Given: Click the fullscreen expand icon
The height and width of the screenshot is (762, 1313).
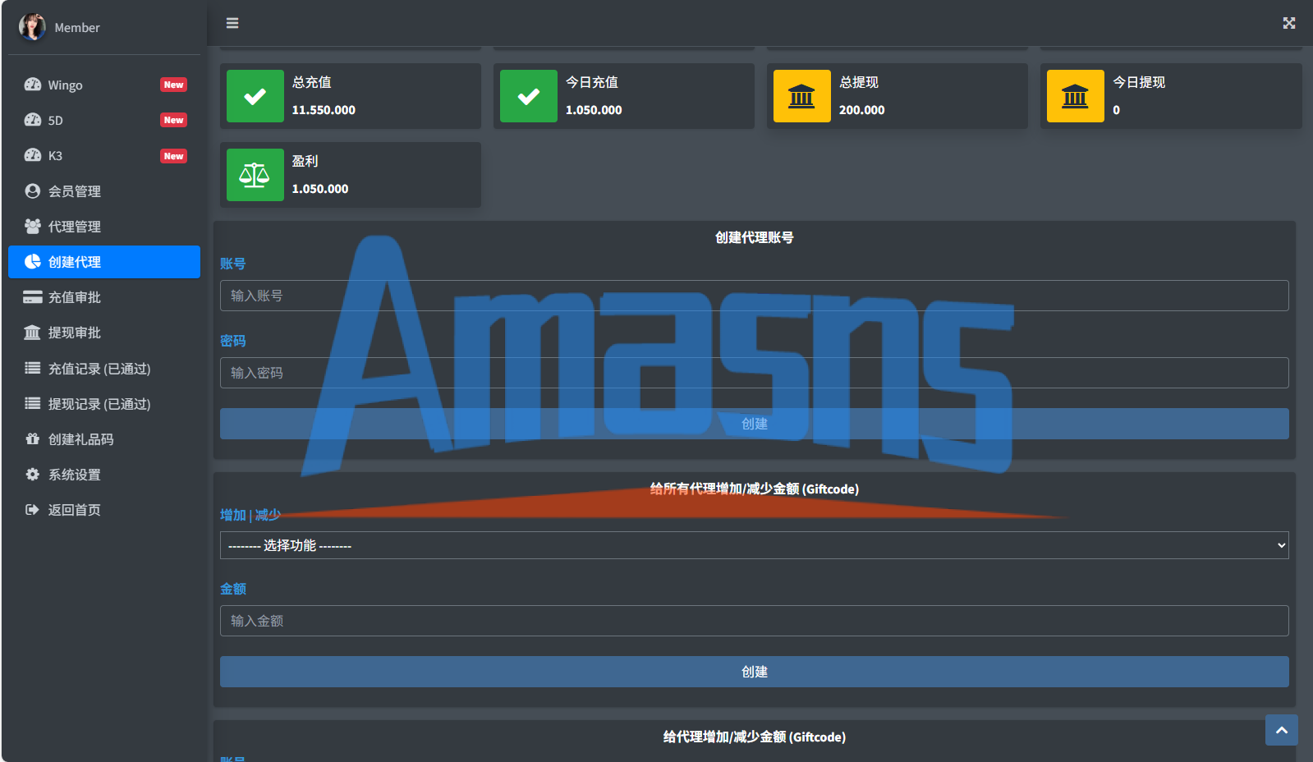Looking at the screenshot, I should (x=1289, y=23).
